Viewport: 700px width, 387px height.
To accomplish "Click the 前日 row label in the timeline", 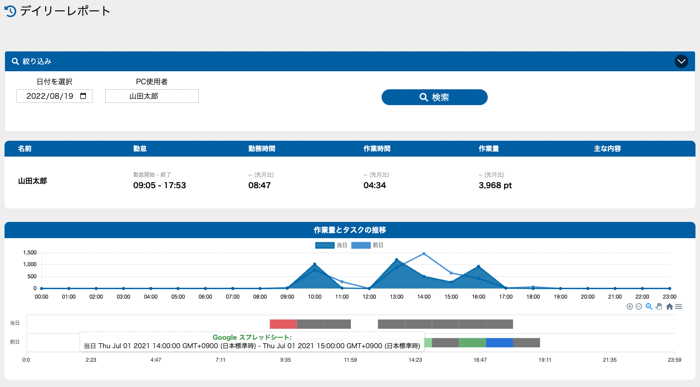I will pos(15,342).
